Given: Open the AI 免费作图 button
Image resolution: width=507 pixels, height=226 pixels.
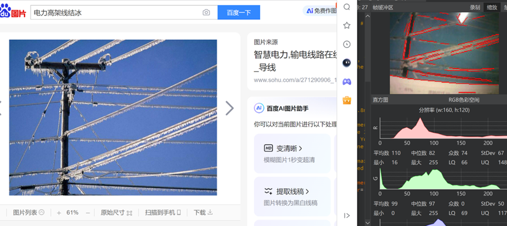Looking at the screenshot, I should coord(320,11).
